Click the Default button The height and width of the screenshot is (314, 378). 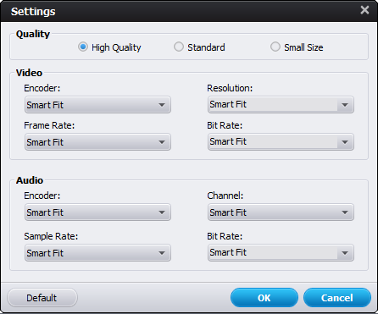(42, 298)
